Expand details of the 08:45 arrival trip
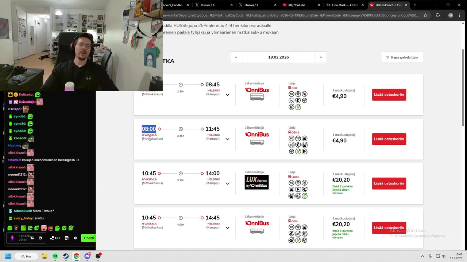This screenshot has width=467, height=262. [x=227, y=95]
